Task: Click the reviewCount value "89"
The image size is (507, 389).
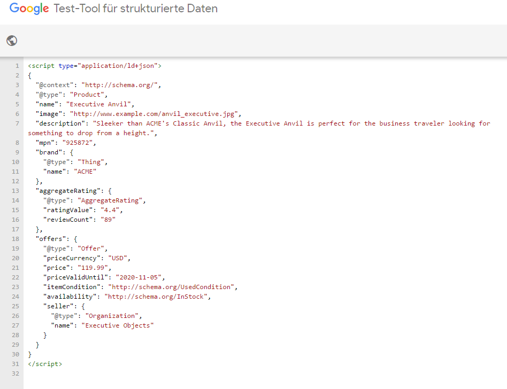Action: click(x=108, y=220)
